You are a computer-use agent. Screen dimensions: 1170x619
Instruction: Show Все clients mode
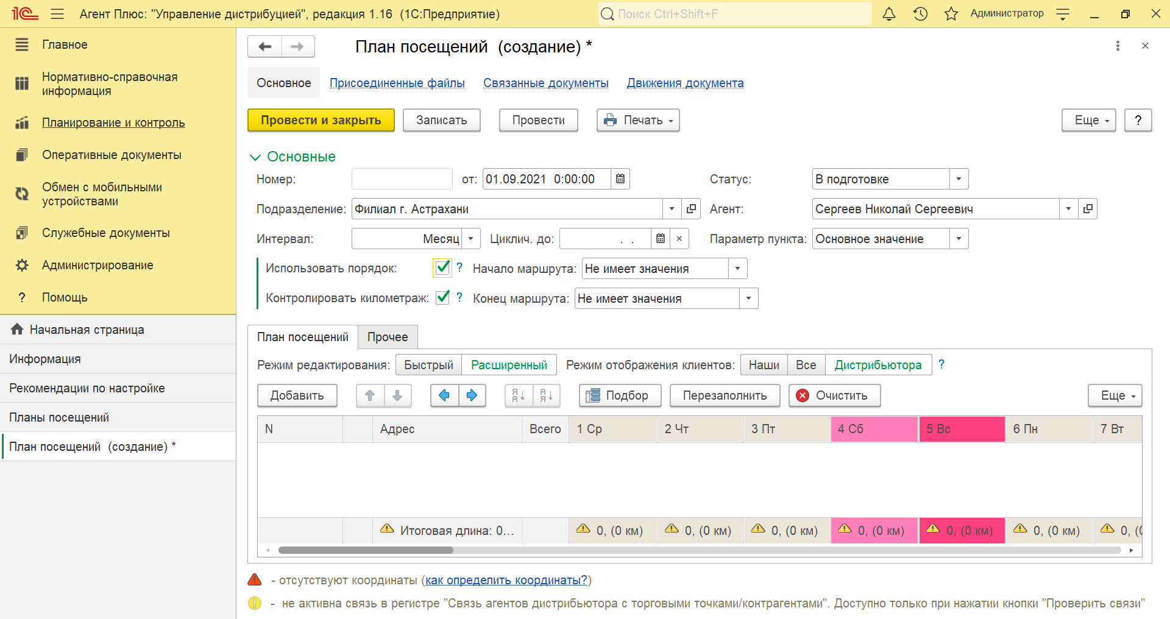tap(806, 365)
